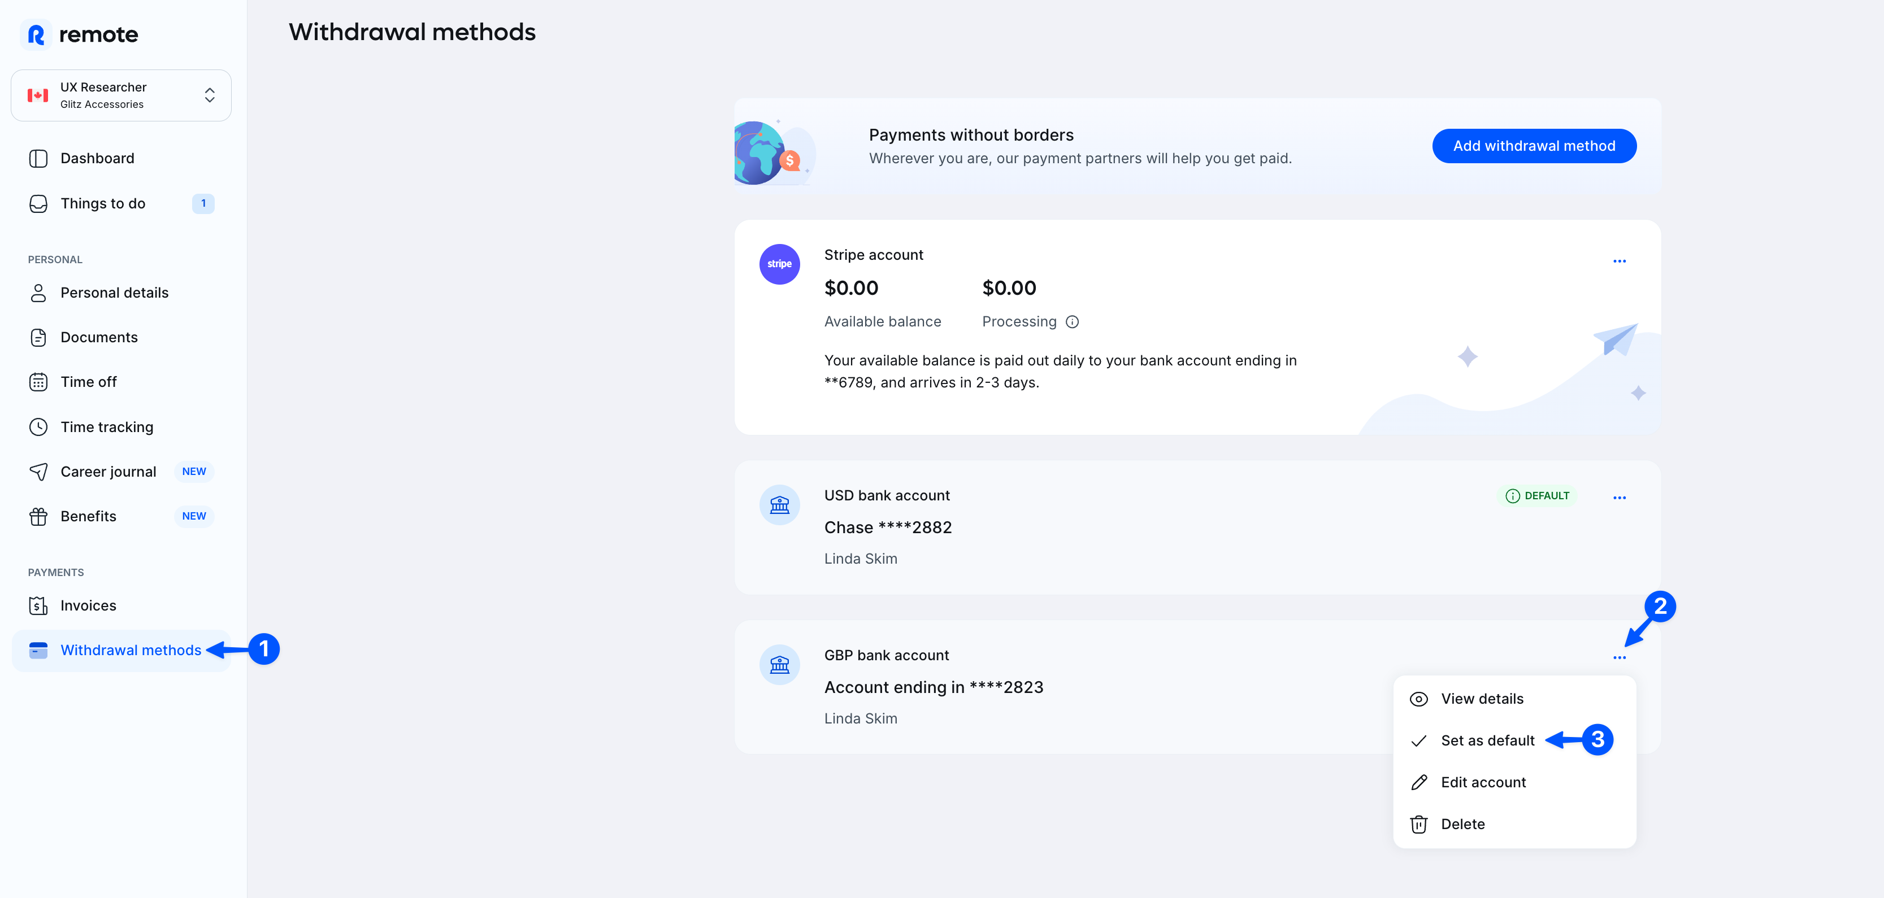Click the USD bank account title
The height and width of the screenshot is (898, 1884).
887,495
